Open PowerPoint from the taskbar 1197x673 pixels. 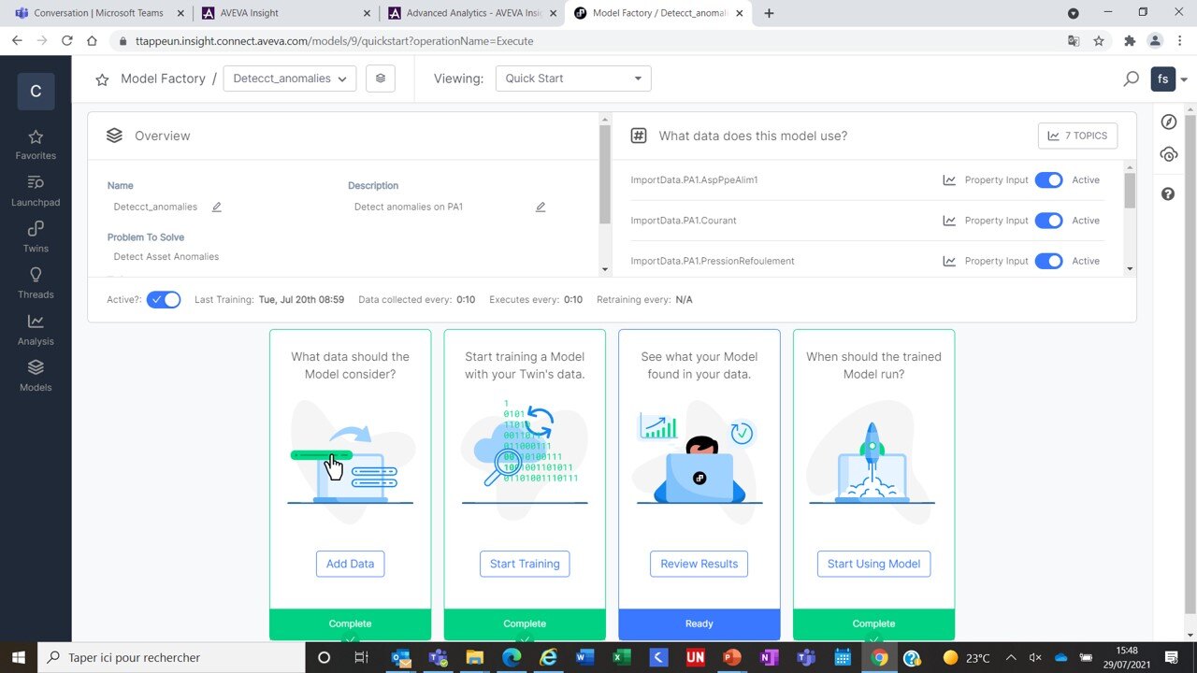coord(732,657)
